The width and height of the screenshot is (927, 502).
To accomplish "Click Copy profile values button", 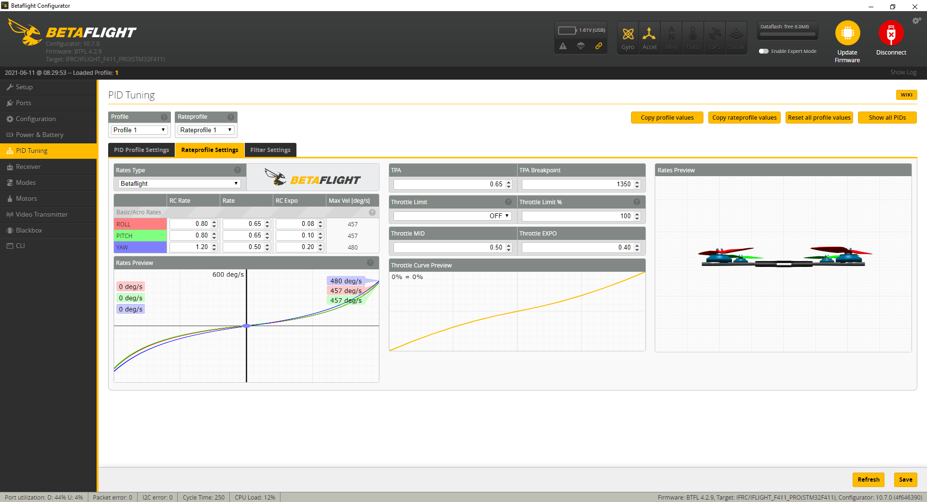I will click(667, 118).
